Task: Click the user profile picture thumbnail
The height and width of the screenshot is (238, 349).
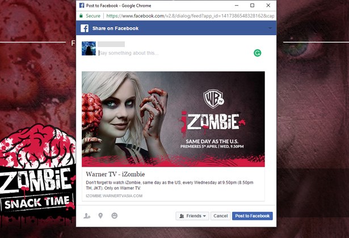Action: pyautogui.click(x=89, y=48)
